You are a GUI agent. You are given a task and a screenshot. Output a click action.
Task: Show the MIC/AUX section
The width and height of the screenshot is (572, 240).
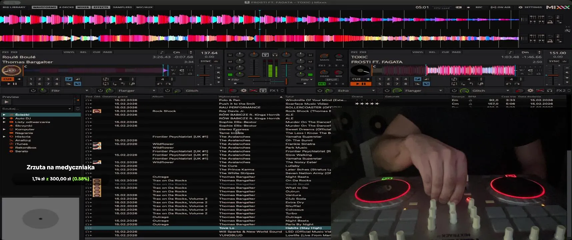point(144,7)
